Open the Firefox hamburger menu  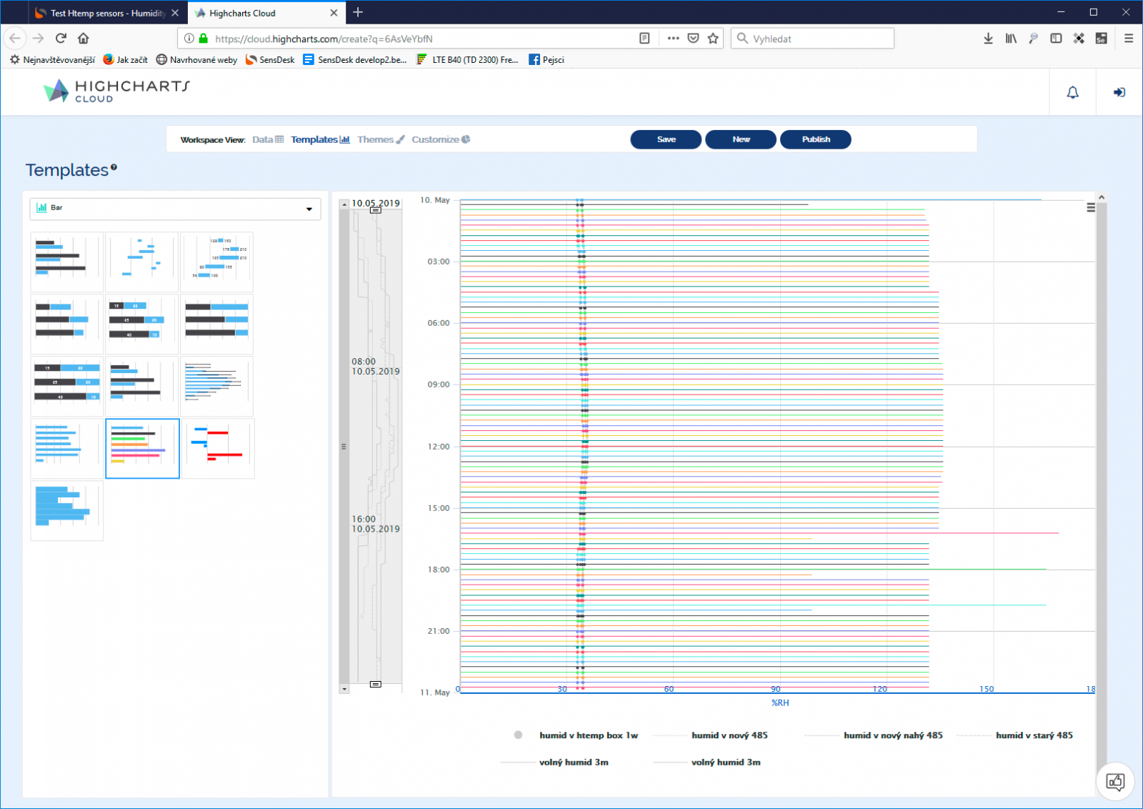1129,39
